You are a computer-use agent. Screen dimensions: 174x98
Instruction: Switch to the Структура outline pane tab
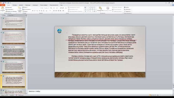point(11,15)
